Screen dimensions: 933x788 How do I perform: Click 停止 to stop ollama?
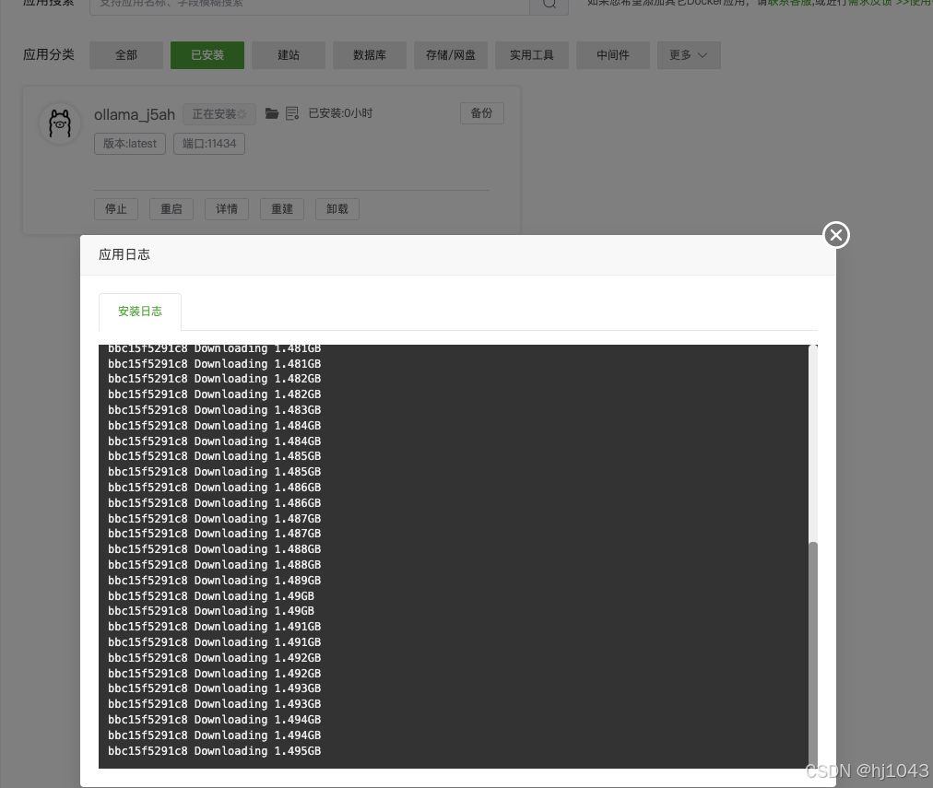click(116, 208)
